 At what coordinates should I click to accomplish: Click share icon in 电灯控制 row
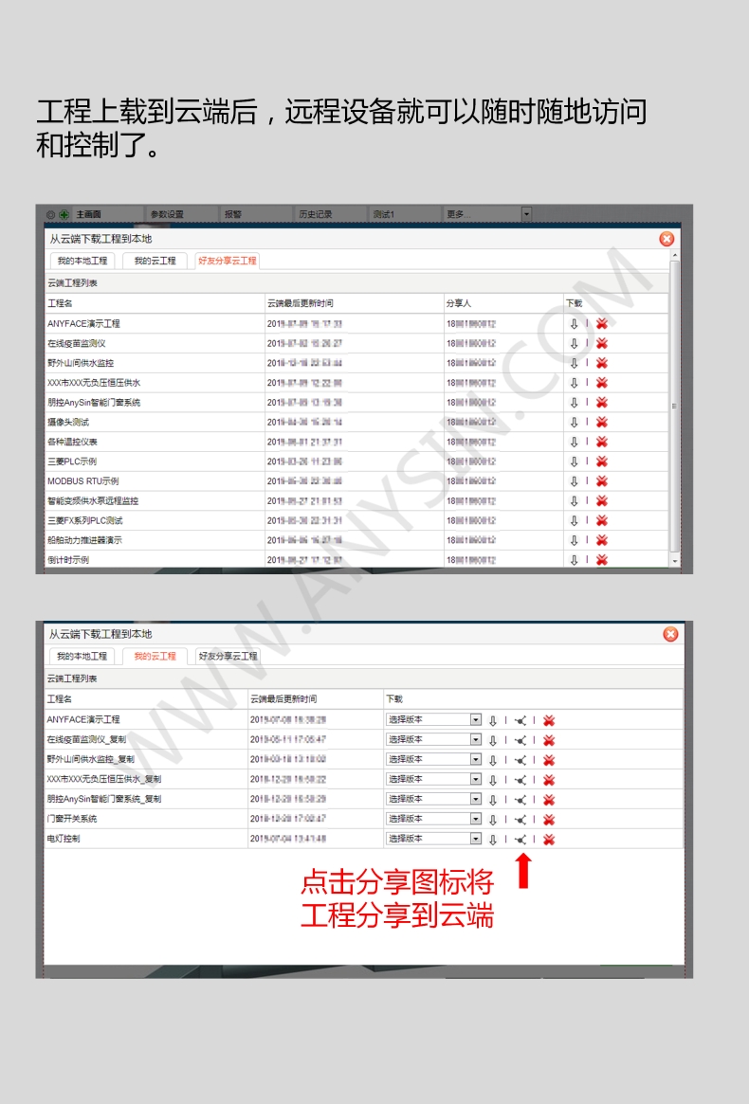click(x=520, y=840)
